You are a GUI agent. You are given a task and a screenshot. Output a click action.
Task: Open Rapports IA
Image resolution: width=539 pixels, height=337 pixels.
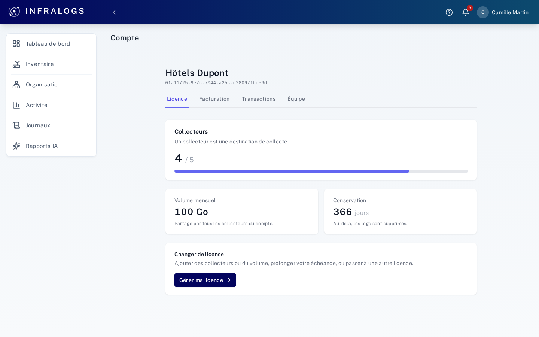[x=51, y=146]
